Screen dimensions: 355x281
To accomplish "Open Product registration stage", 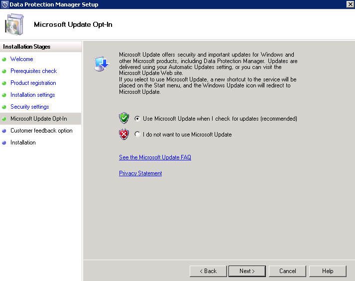I will [x=33, y=83].
